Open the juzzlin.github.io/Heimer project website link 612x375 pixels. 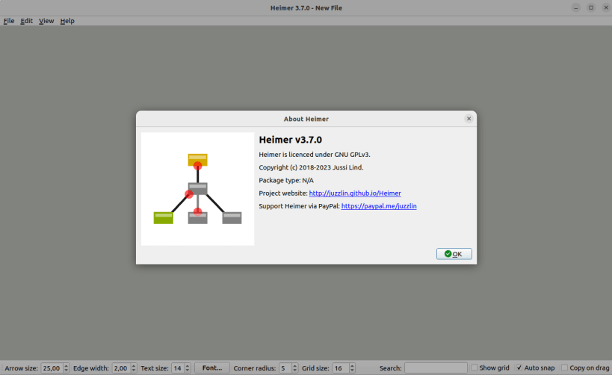[355, 193]
